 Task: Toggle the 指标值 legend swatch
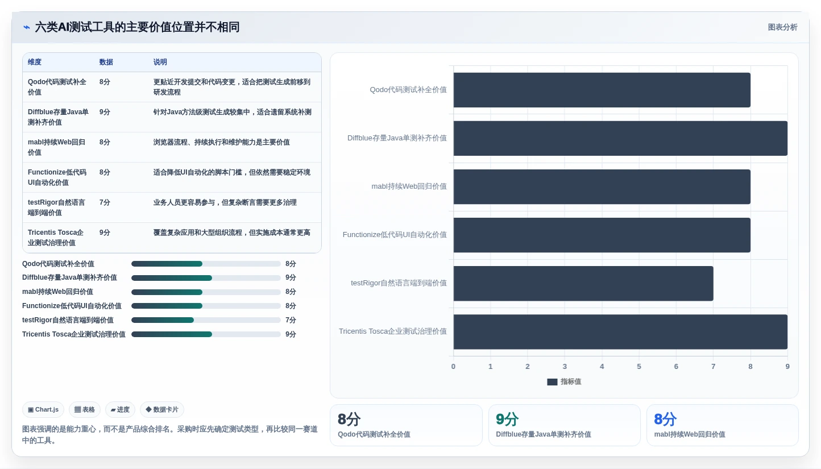coord(552,382)
